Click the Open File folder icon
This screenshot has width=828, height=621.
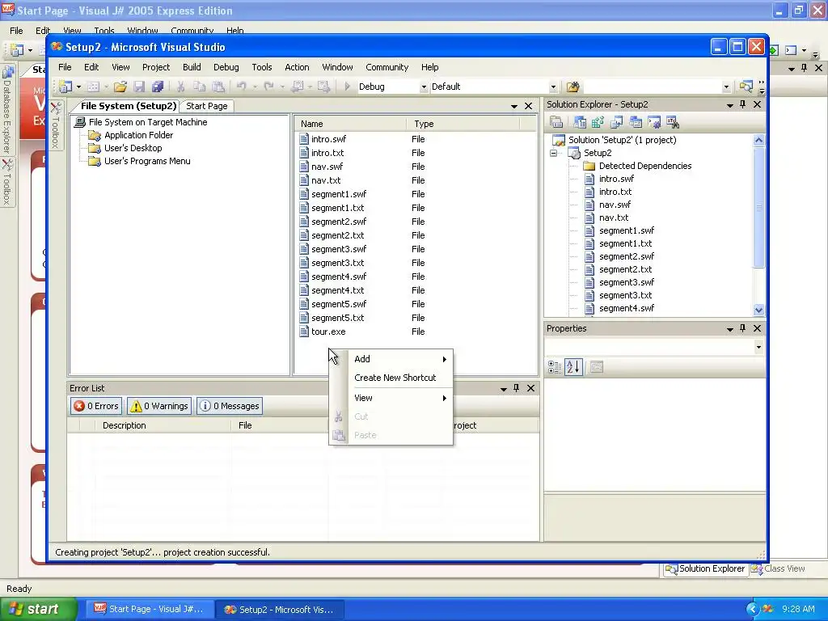tap(120, 87)
